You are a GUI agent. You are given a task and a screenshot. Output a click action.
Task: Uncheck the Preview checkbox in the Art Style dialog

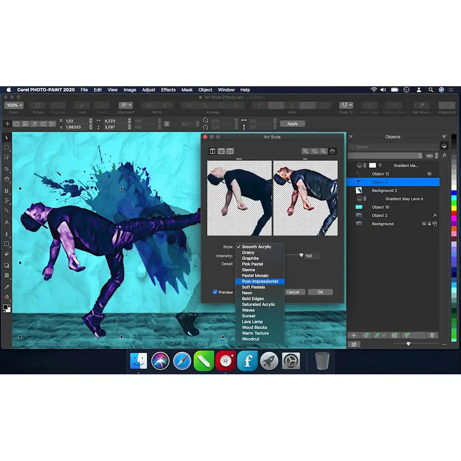pos(215,292)
